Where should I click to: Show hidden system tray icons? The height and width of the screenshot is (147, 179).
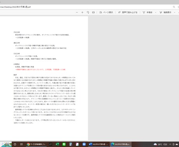(x=170, y=144)
